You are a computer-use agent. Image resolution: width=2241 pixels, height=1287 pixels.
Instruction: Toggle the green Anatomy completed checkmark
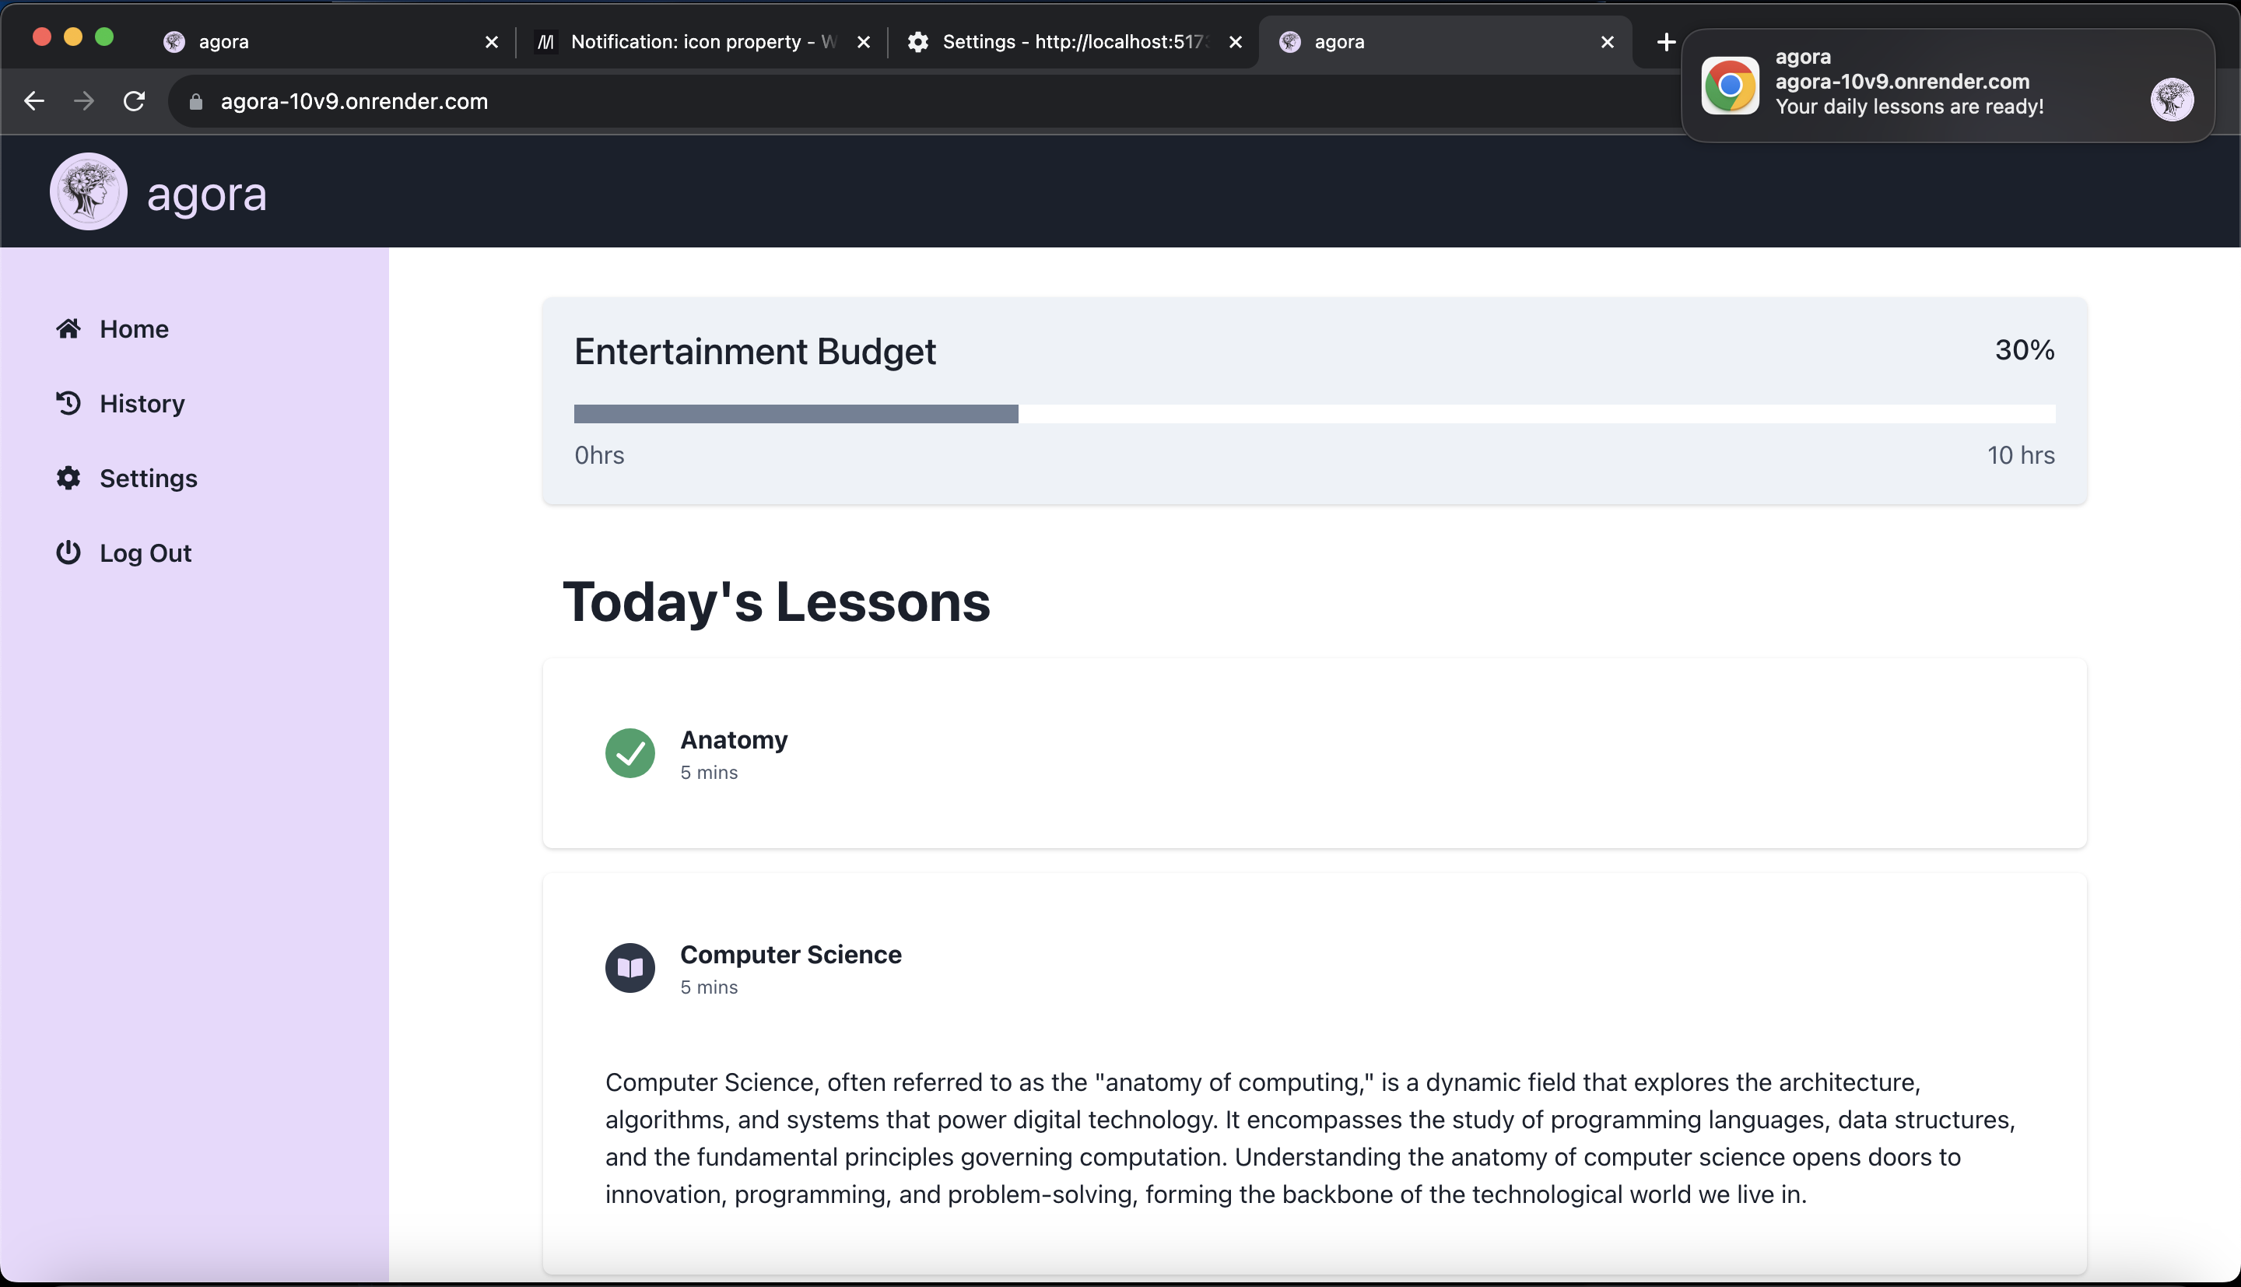click(630, 753)
